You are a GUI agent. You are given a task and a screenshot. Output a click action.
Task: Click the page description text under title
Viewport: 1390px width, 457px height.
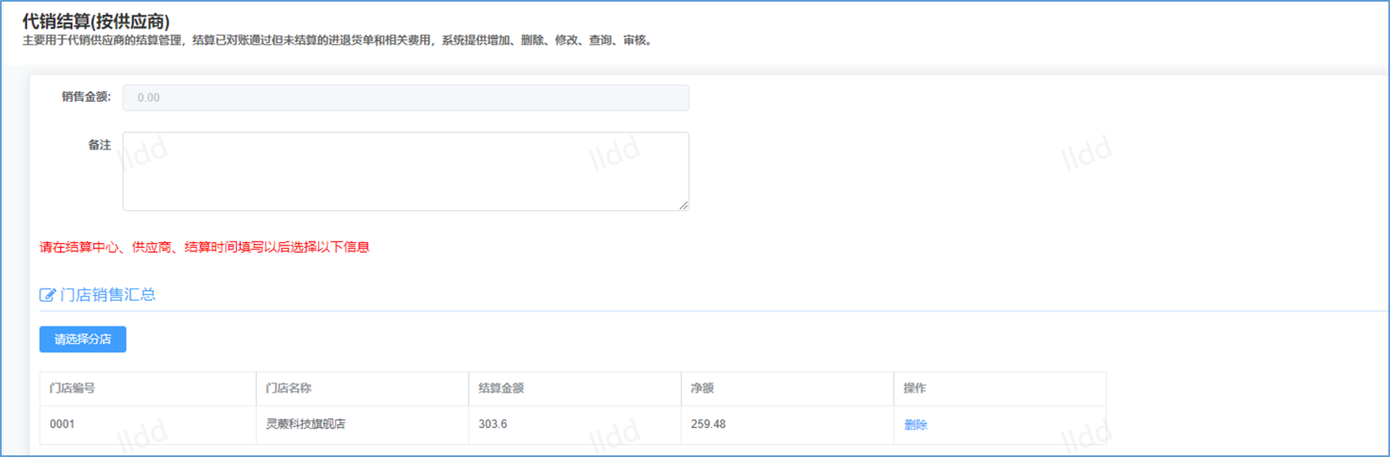click(339, 40)
